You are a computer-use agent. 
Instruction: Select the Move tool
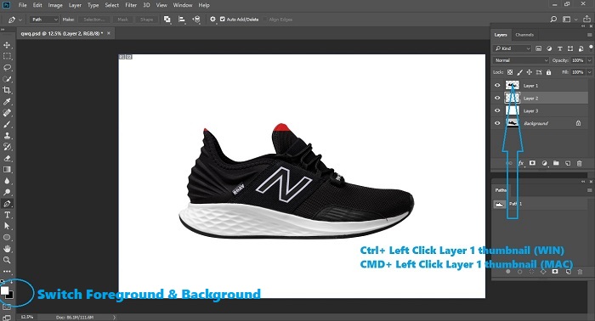7,45
